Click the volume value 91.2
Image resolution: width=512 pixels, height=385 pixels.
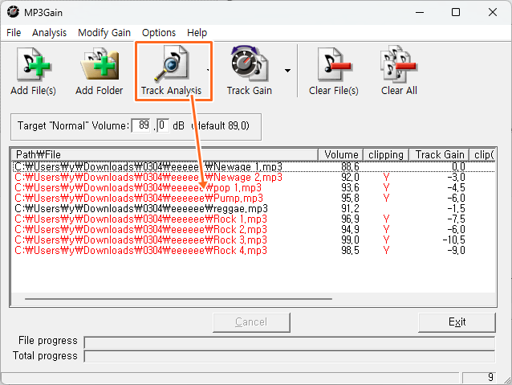(x=350, y=209)
